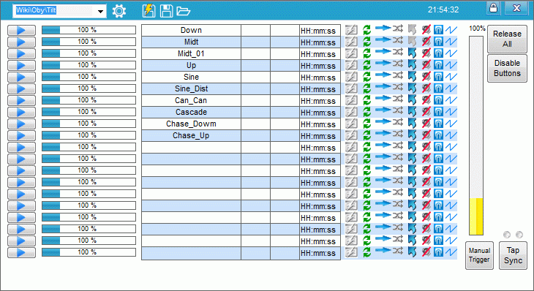This screenshot has width=534, height=291.
Task: Click the Tap Sync button
Action: click(513, 255)
